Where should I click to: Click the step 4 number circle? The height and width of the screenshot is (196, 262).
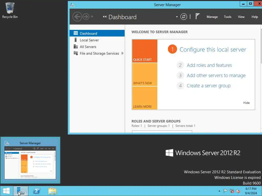(x=180, y=86)
